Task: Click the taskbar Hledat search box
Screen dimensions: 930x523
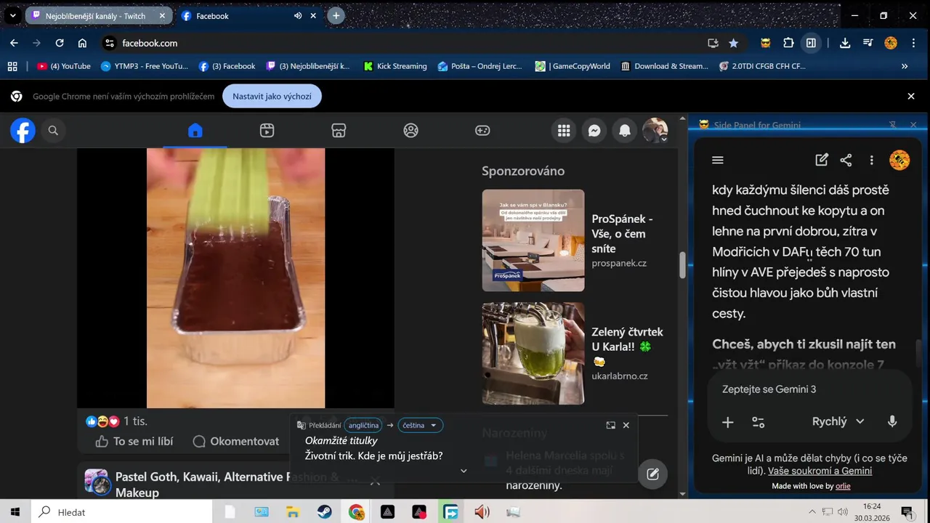Action: [121, 512]
